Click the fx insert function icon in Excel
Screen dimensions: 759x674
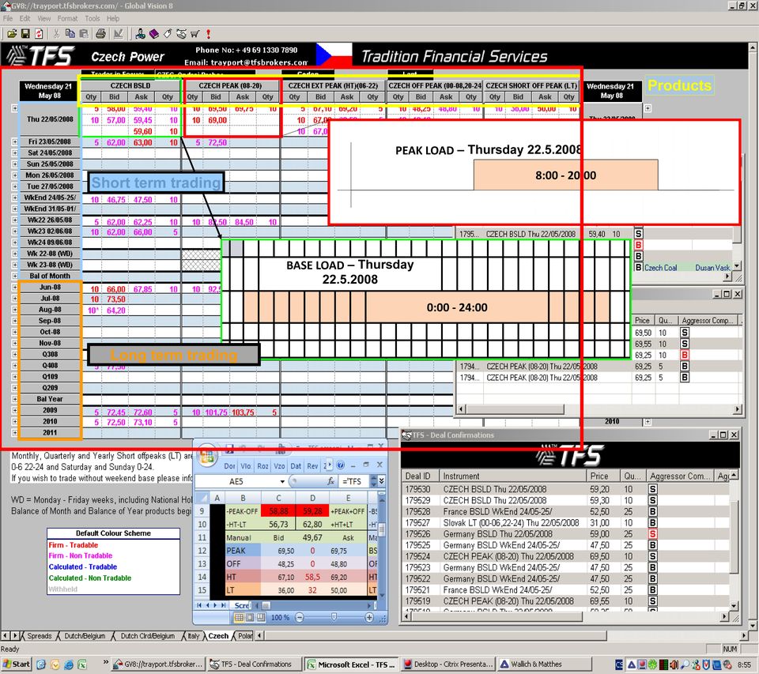(330, 481)
